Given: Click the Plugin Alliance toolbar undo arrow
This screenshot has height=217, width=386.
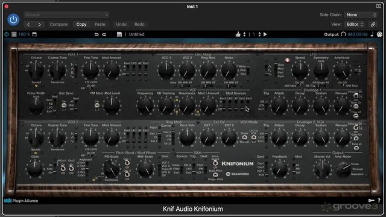Looking at the screenshot, I should [x=96, y=34].
